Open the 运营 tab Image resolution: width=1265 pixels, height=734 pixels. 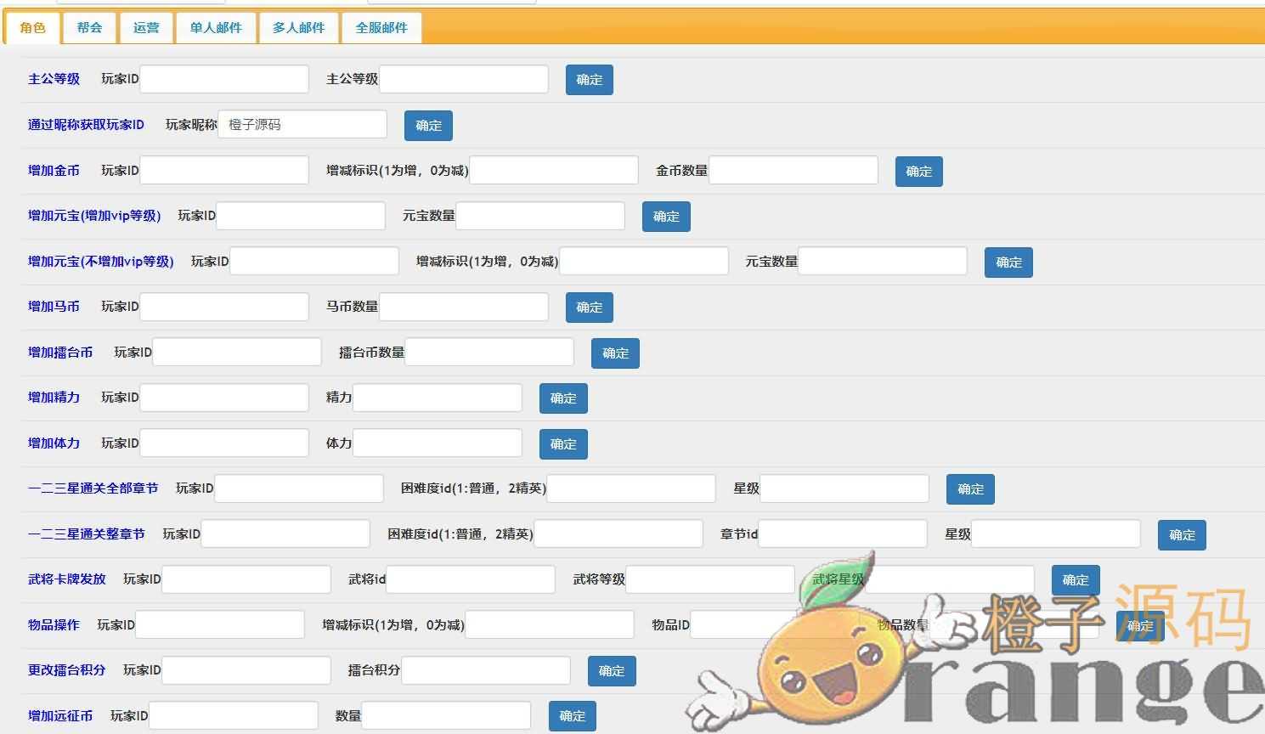[x=145, y=27]
